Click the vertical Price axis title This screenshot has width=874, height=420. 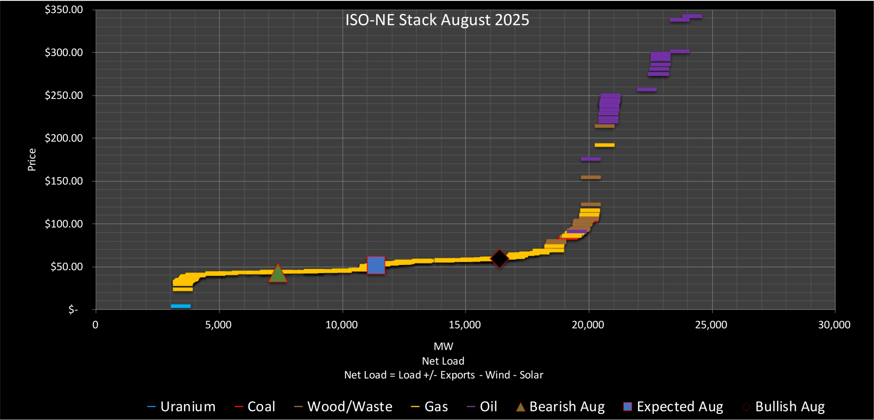click(32, 160)
